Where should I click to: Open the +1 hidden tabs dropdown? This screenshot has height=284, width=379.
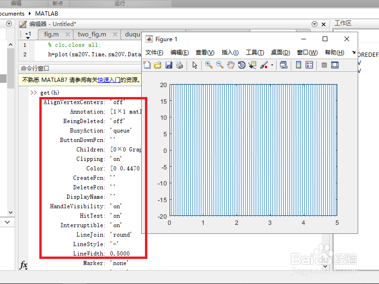pyautogui.click(x=28, y=35)
